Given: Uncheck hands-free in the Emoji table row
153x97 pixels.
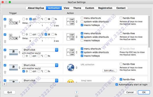Looking at the screenshot, I should [121, 79].
